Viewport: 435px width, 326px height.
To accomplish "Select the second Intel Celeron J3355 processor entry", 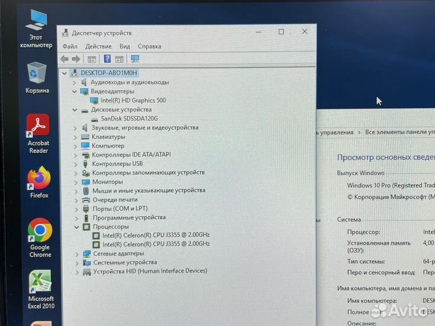I will (x=156, y=245).
